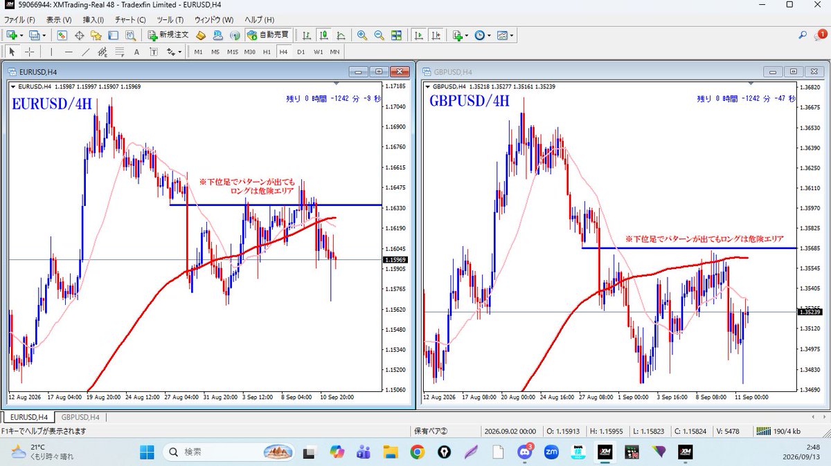Open the ファイル (F) menu
The height and width of the screenshot is (466, 831).
click(19, 19)
